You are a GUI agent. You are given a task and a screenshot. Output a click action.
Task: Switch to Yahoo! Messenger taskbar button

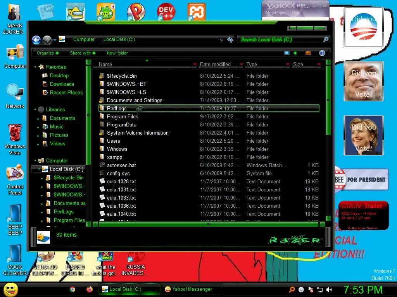(x=192, y=289)
